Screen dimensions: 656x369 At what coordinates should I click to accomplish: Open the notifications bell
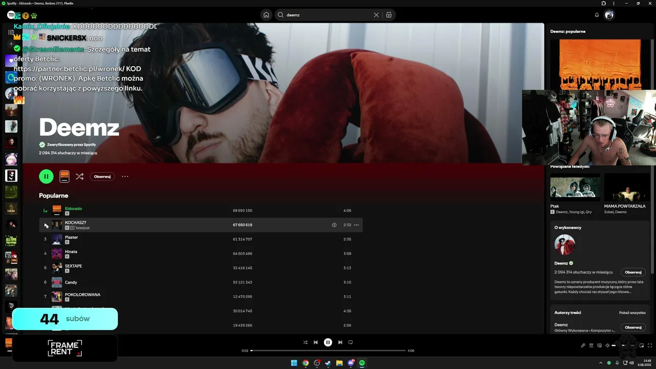[597, 15]
